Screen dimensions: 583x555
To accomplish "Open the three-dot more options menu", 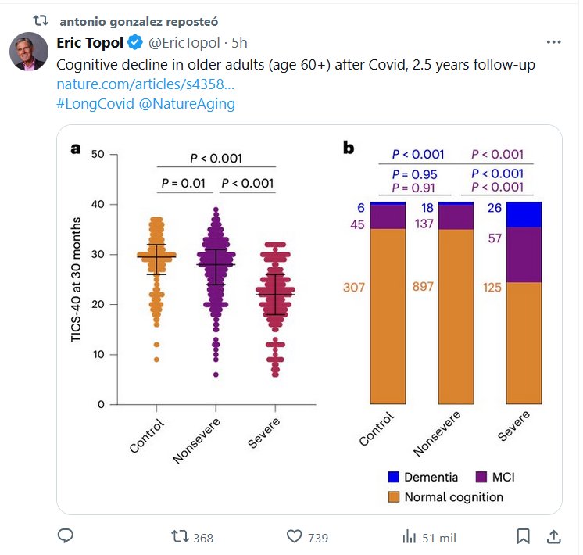I will (553, 42).
